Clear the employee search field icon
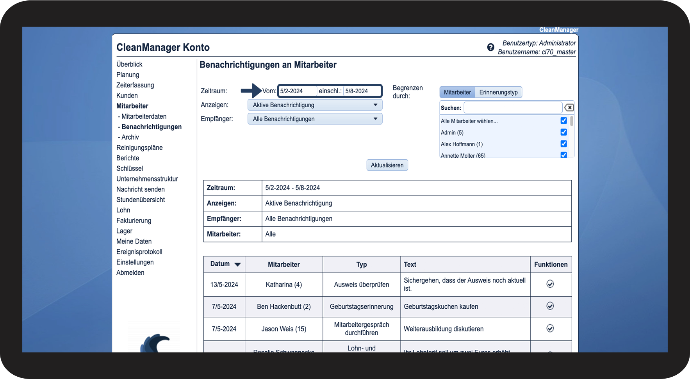Image resolution: width=690 pixels, height=379 pixels. coord(569,108)
